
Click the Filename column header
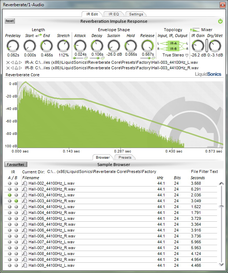point(31,178)
